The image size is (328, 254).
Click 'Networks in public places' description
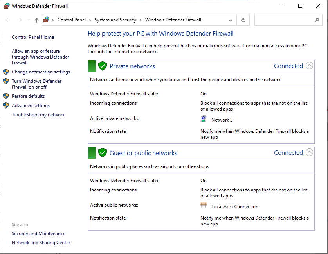[150, 166]
